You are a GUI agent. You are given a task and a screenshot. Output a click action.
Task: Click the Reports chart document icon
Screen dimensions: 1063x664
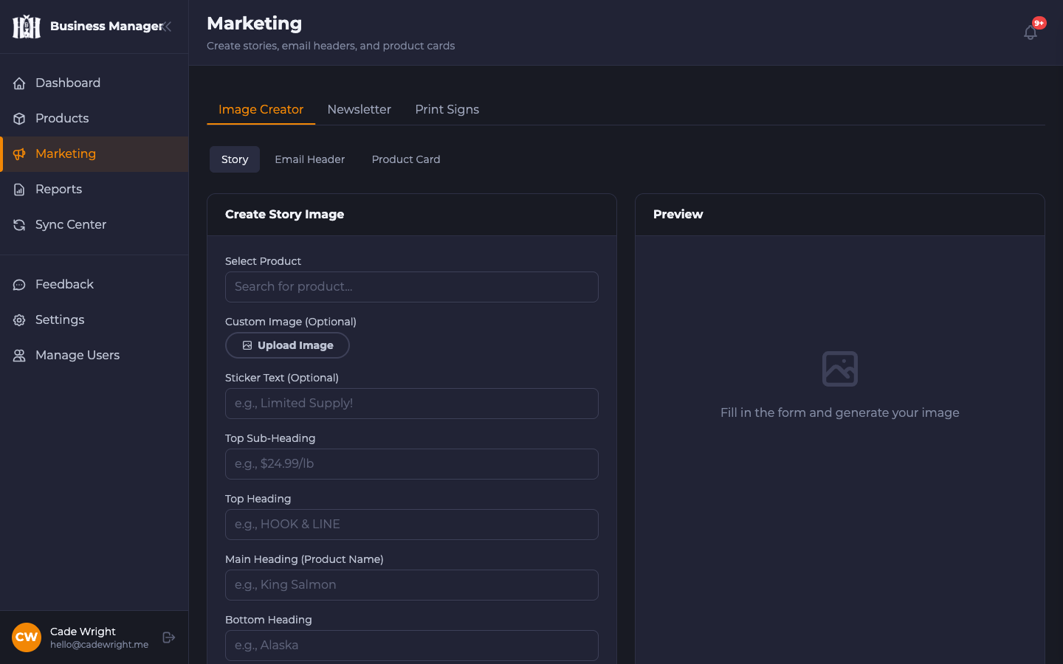pyautogui.click(x=19, y=190)
